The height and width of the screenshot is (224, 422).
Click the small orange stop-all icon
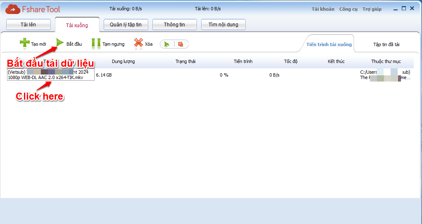pos(180,44)
